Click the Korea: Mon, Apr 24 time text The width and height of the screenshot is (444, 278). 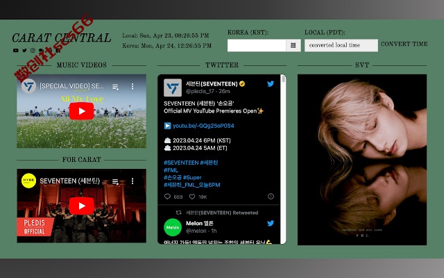(x=166, y=46)
